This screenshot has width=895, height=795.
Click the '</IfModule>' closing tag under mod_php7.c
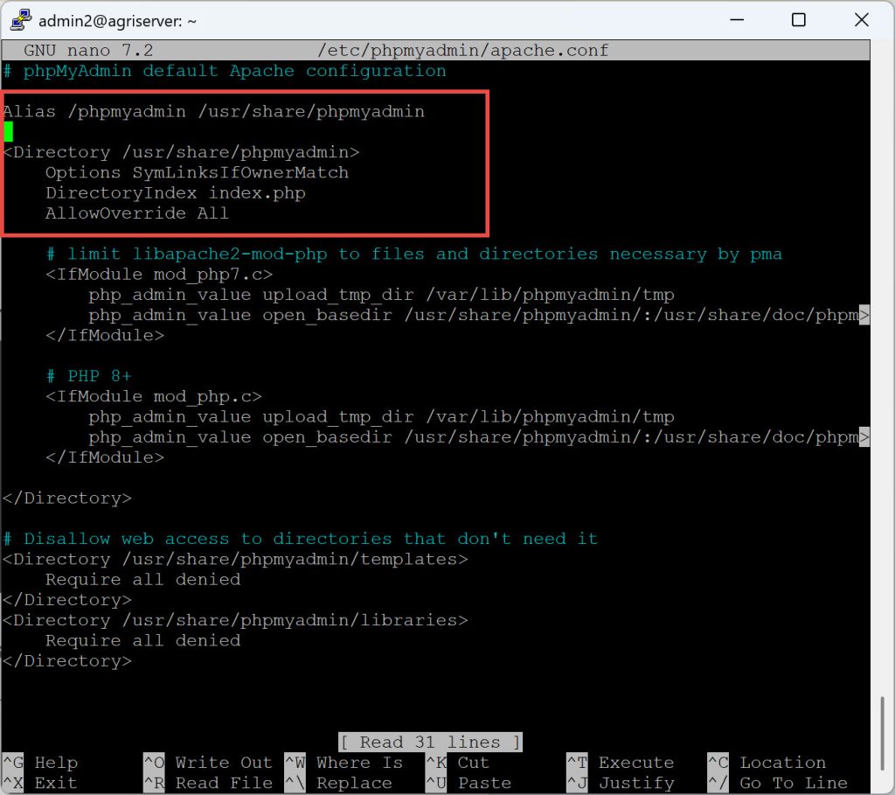click(x=105, y=335)
